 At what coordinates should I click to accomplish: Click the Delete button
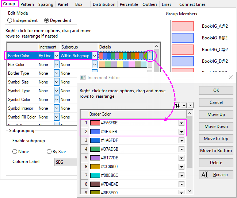pyautogui.click(x=216, y=163)
